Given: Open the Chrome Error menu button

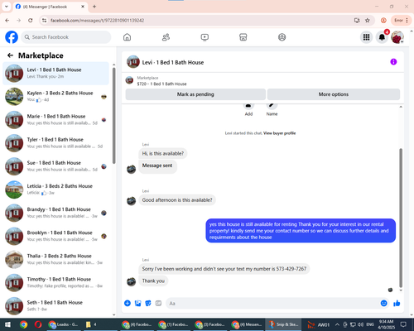Looking at the screenshot, I should pos(401,20).
